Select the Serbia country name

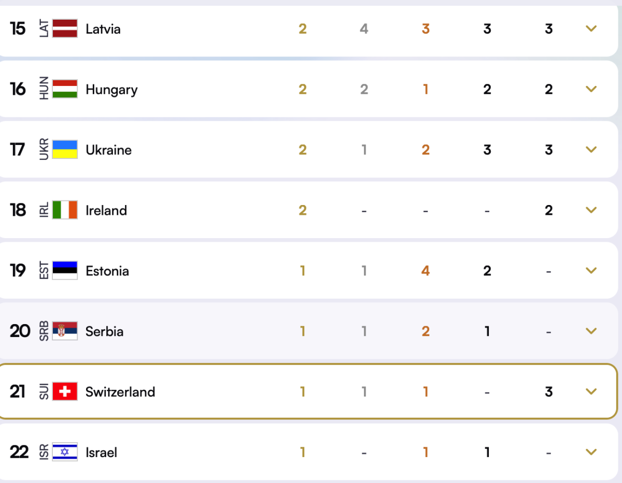click(104, 331)
